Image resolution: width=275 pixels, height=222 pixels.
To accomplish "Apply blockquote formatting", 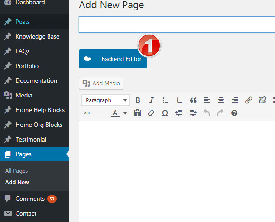I will point(193,100).
